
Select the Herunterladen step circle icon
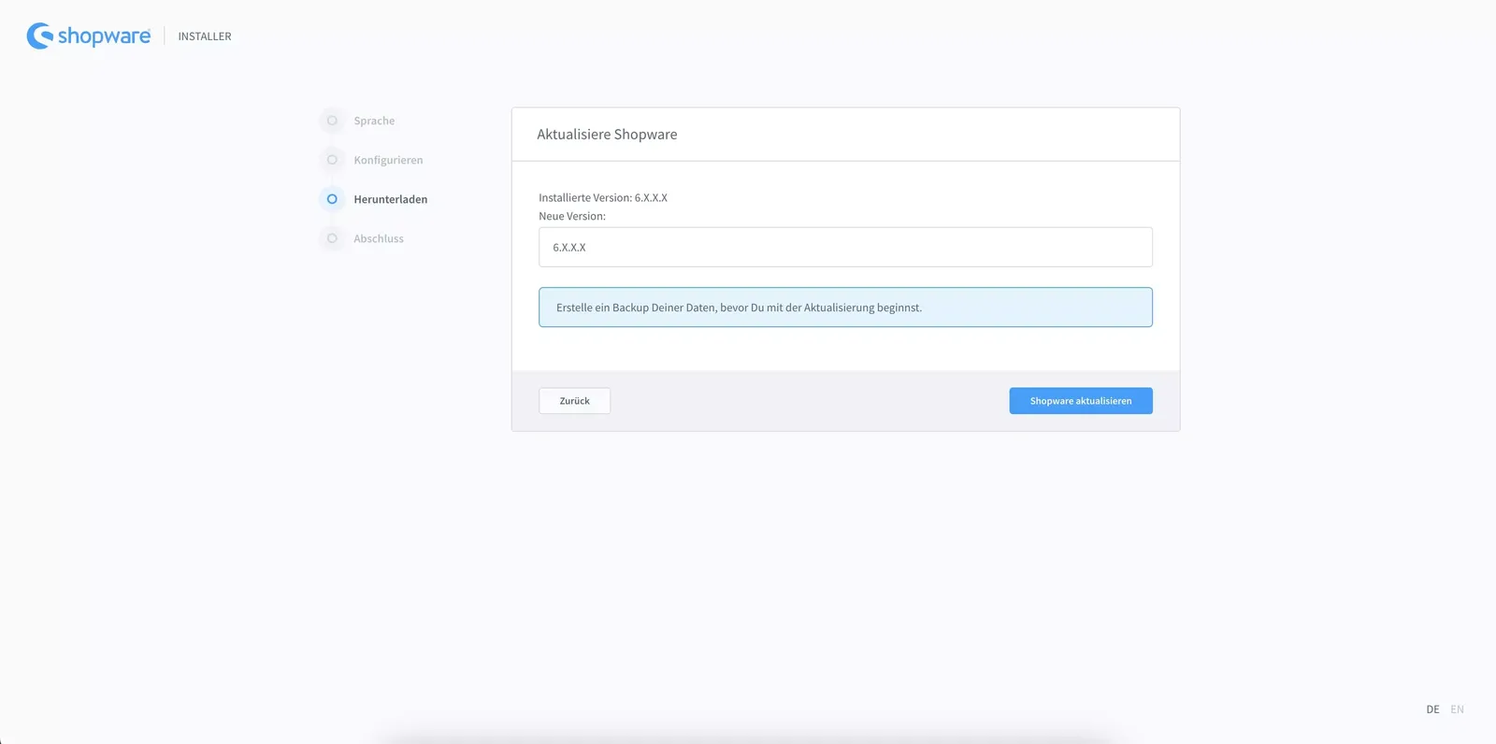332,199
